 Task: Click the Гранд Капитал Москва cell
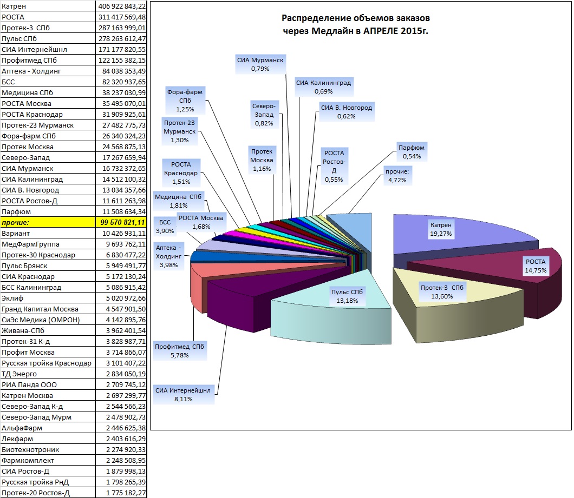48,309
